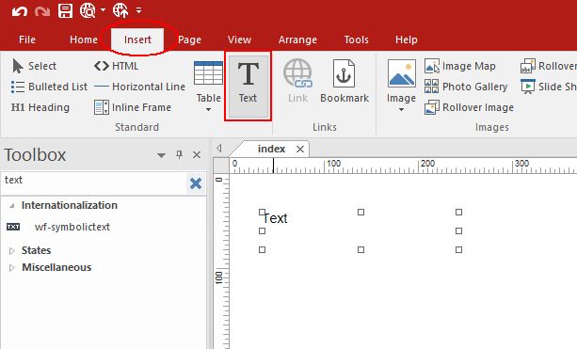Image resolution: width=577 pixels, height=349 pixels.
Task: Insert a Slide Show object
Action: (549, 87)
